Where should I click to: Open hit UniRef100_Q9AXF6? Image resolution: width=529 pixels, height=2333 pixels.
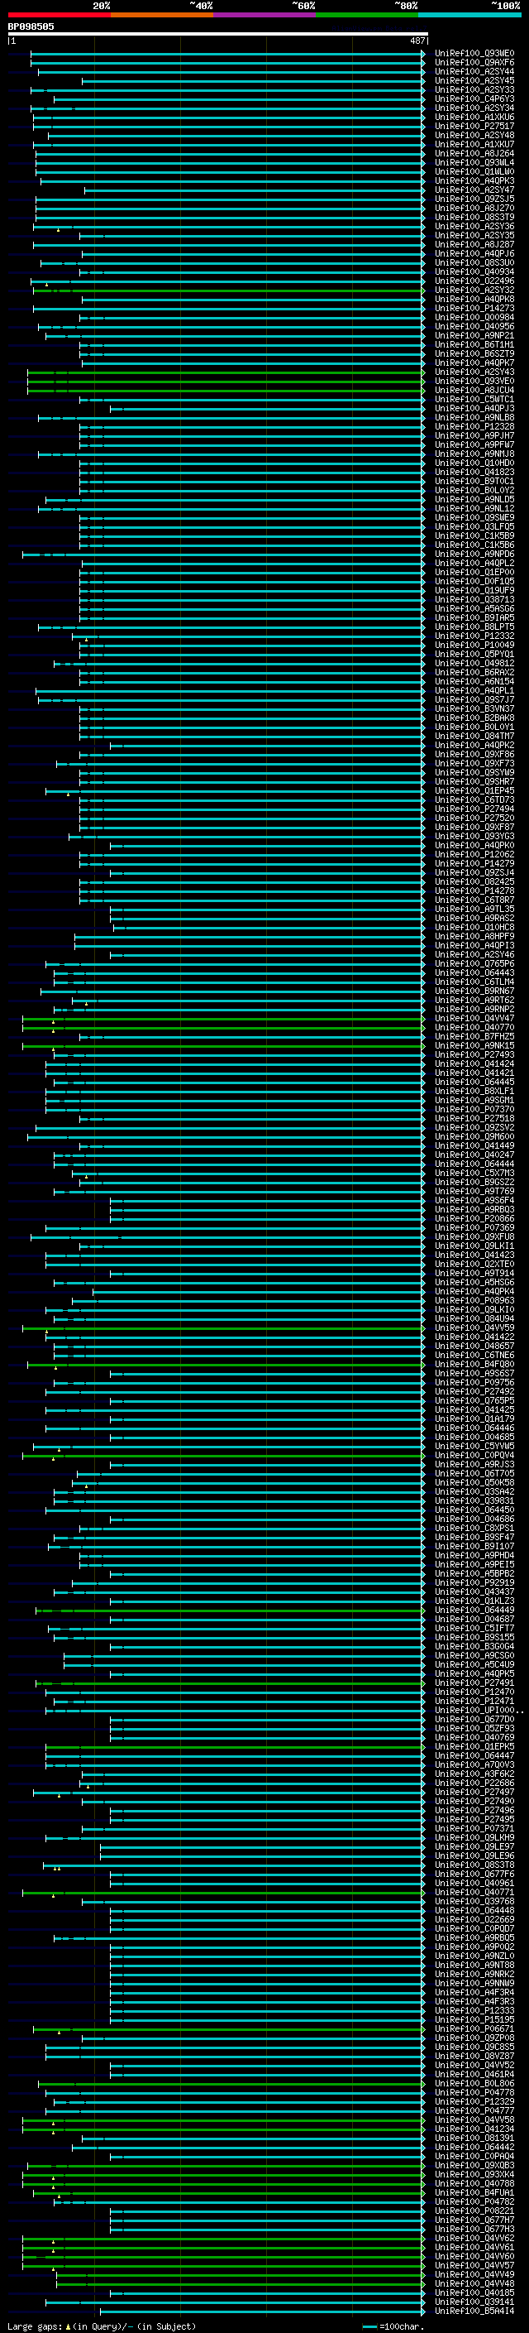474,63
